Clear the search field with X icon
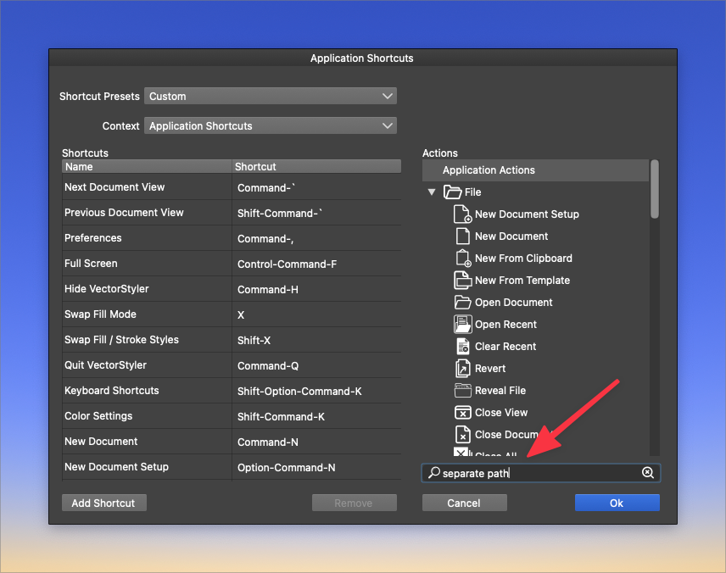Viewport: 726px width, 573px height. pos(648,473)
